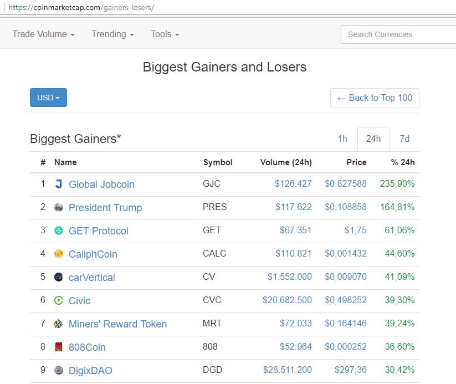Click the Biggest Gainers* section heading

75,139
